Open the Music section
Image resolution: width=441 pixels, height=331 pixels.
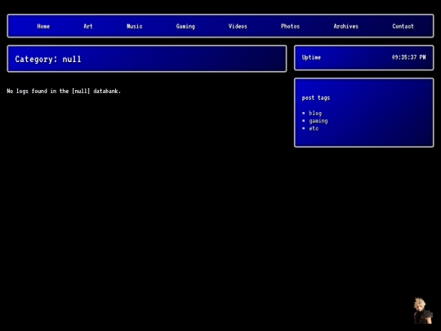pos(135,26)
